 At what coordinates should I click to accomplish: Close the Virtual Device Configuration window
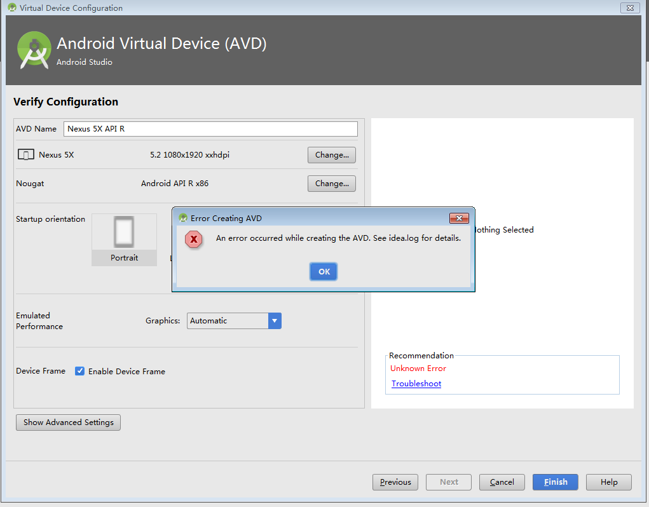630,8
